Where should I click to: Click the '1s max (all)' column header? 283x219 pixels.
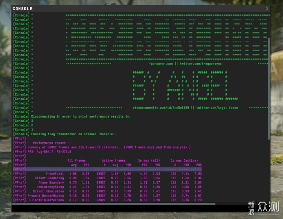pos(149,160)
